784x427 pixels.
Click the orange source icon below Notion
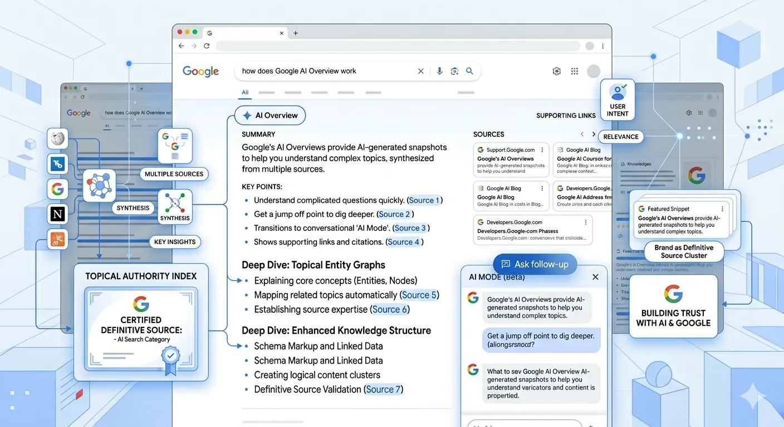pyautogui.click(x=58, y=239)
